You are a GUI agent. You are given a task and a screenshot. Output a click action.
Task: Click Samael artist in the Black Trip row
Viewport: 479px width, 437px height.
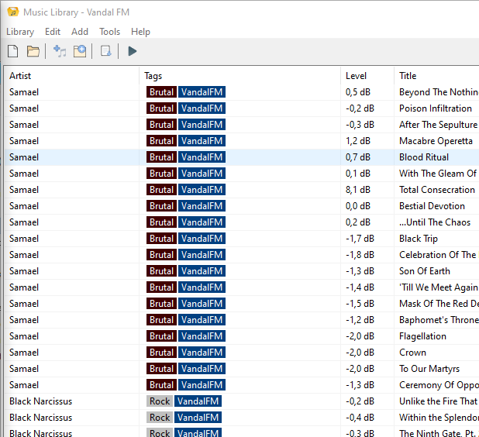24,239
